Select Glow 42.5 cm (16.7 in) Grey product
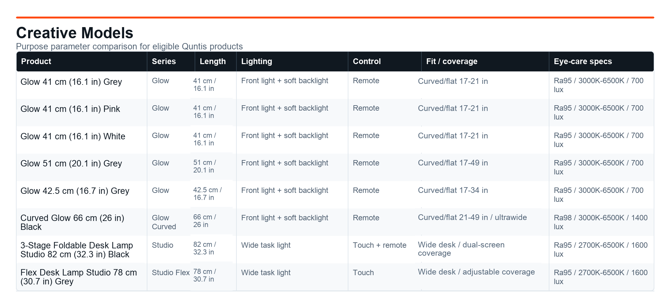670x308 pixels. point(75,191)
